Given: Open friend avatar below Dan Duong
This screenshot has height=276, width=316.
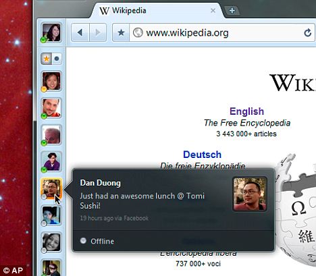Looking at the screenshot, I should point(51,215).
